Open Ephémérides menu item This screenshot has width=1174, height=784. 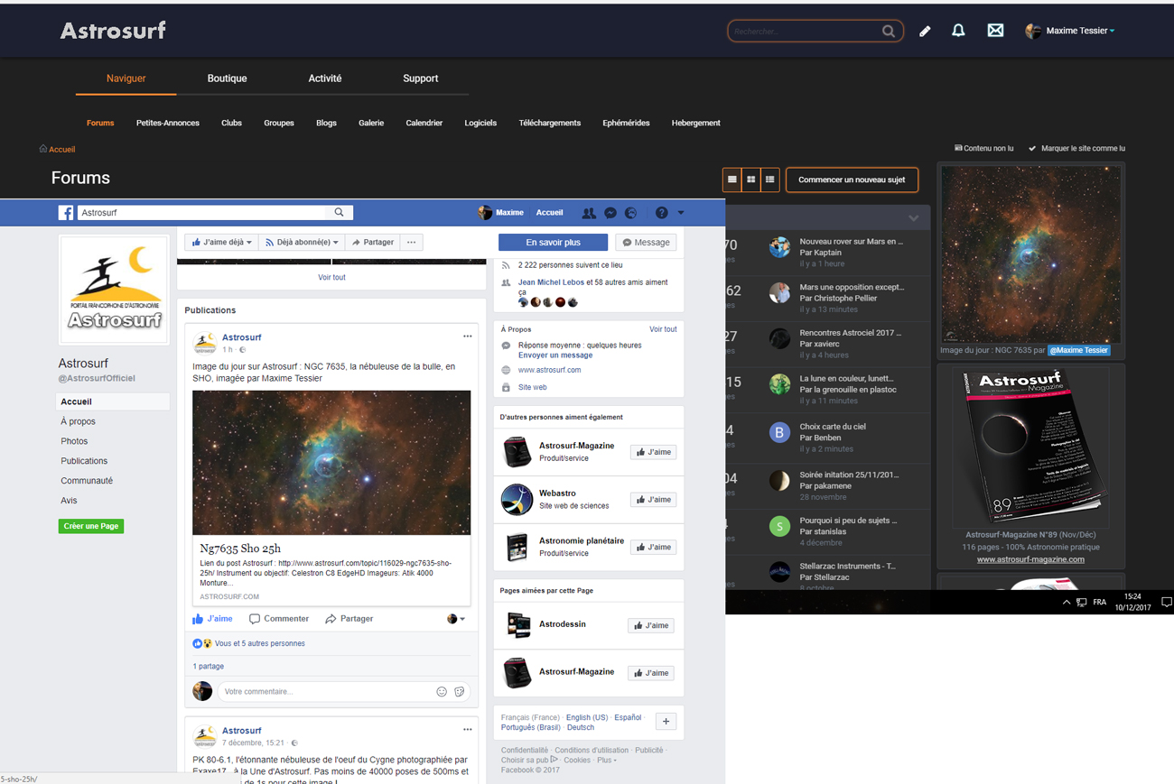626,123
